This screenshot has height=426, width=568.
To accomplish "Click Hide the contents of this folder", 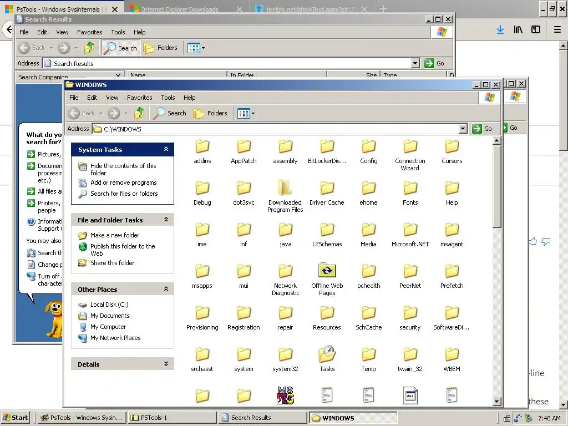I will point(123,169).
